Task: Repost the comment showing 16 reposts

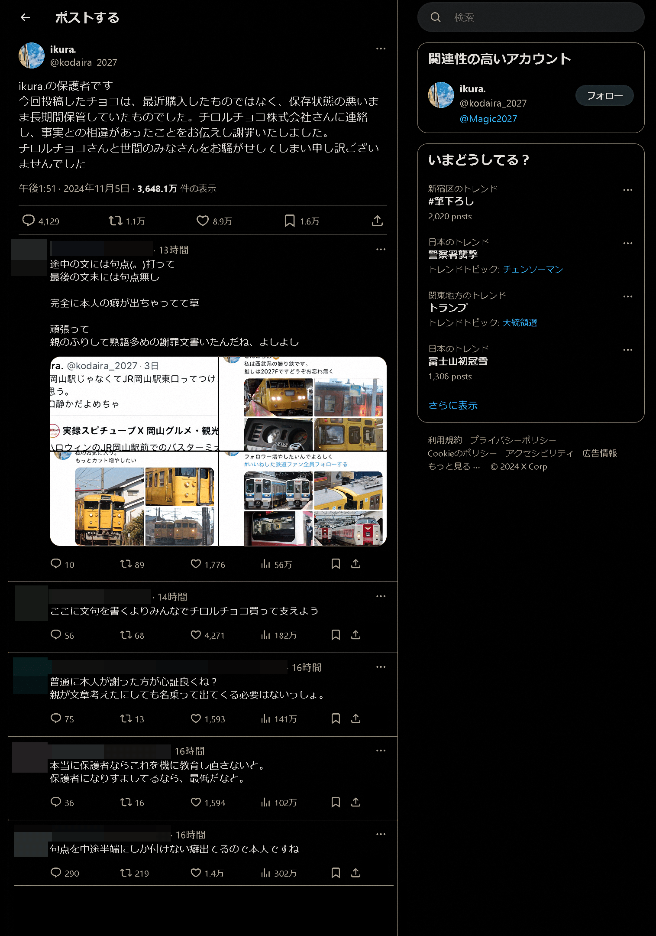Action: (126, 802)
